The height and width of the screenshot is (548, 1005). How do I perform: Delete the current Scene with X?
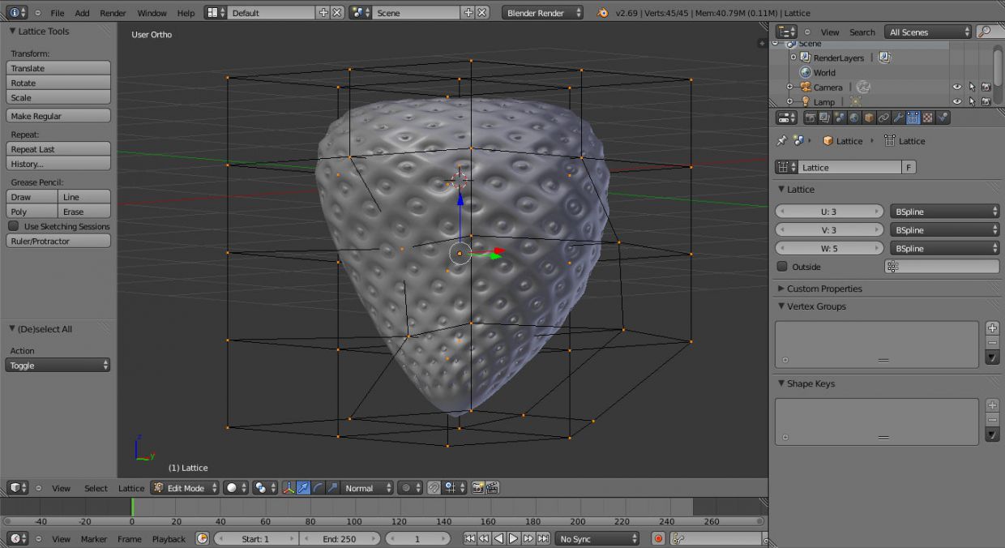point(481,13)
